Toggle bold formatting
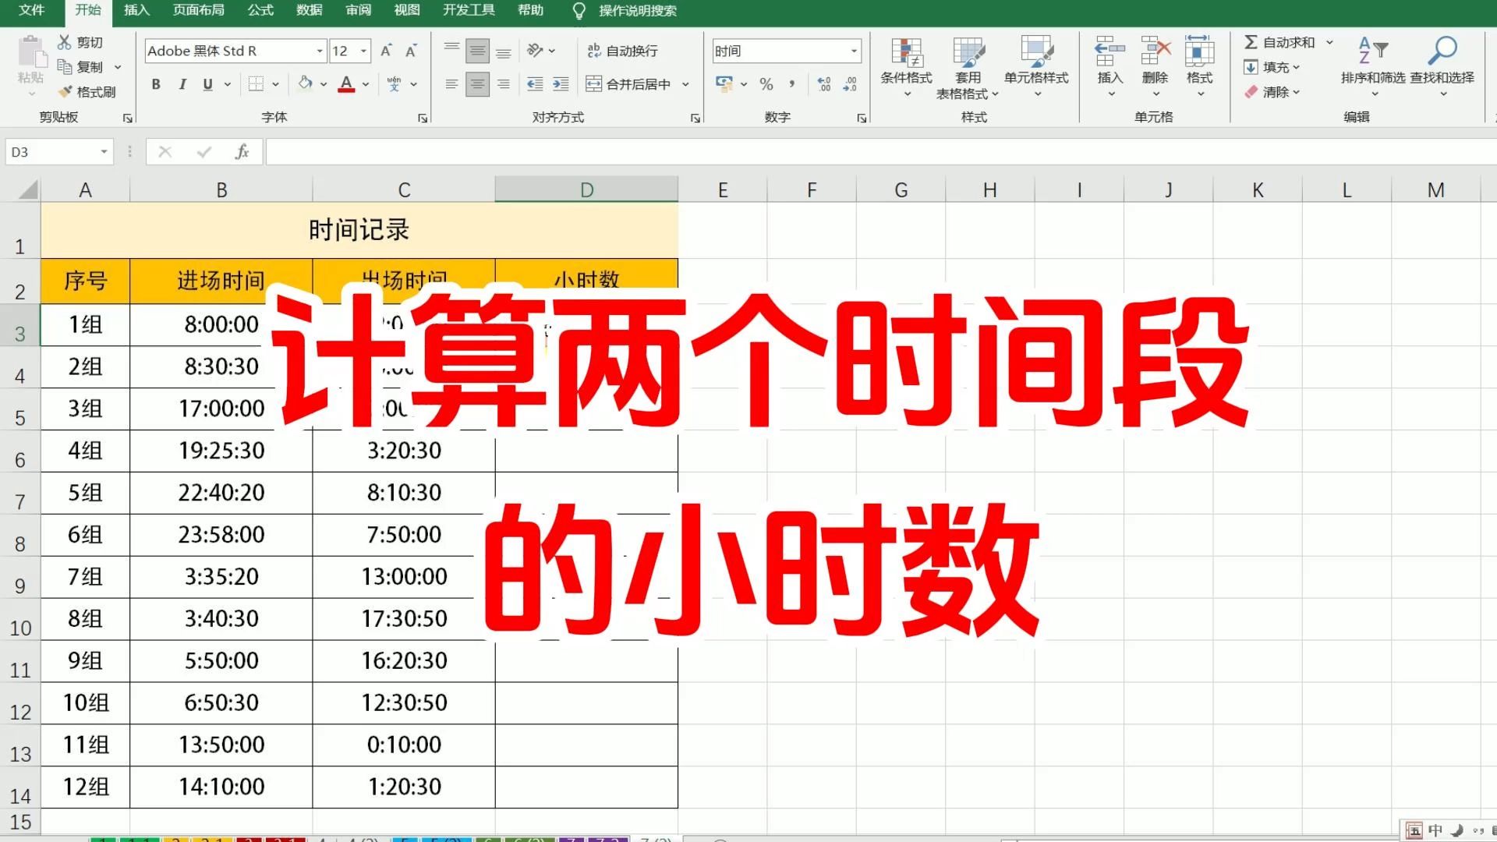 pyautogui.click(x=156, y=84)
